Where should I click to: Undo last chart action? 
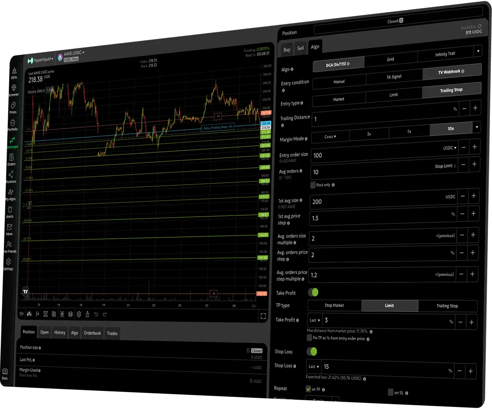(96, 314)
